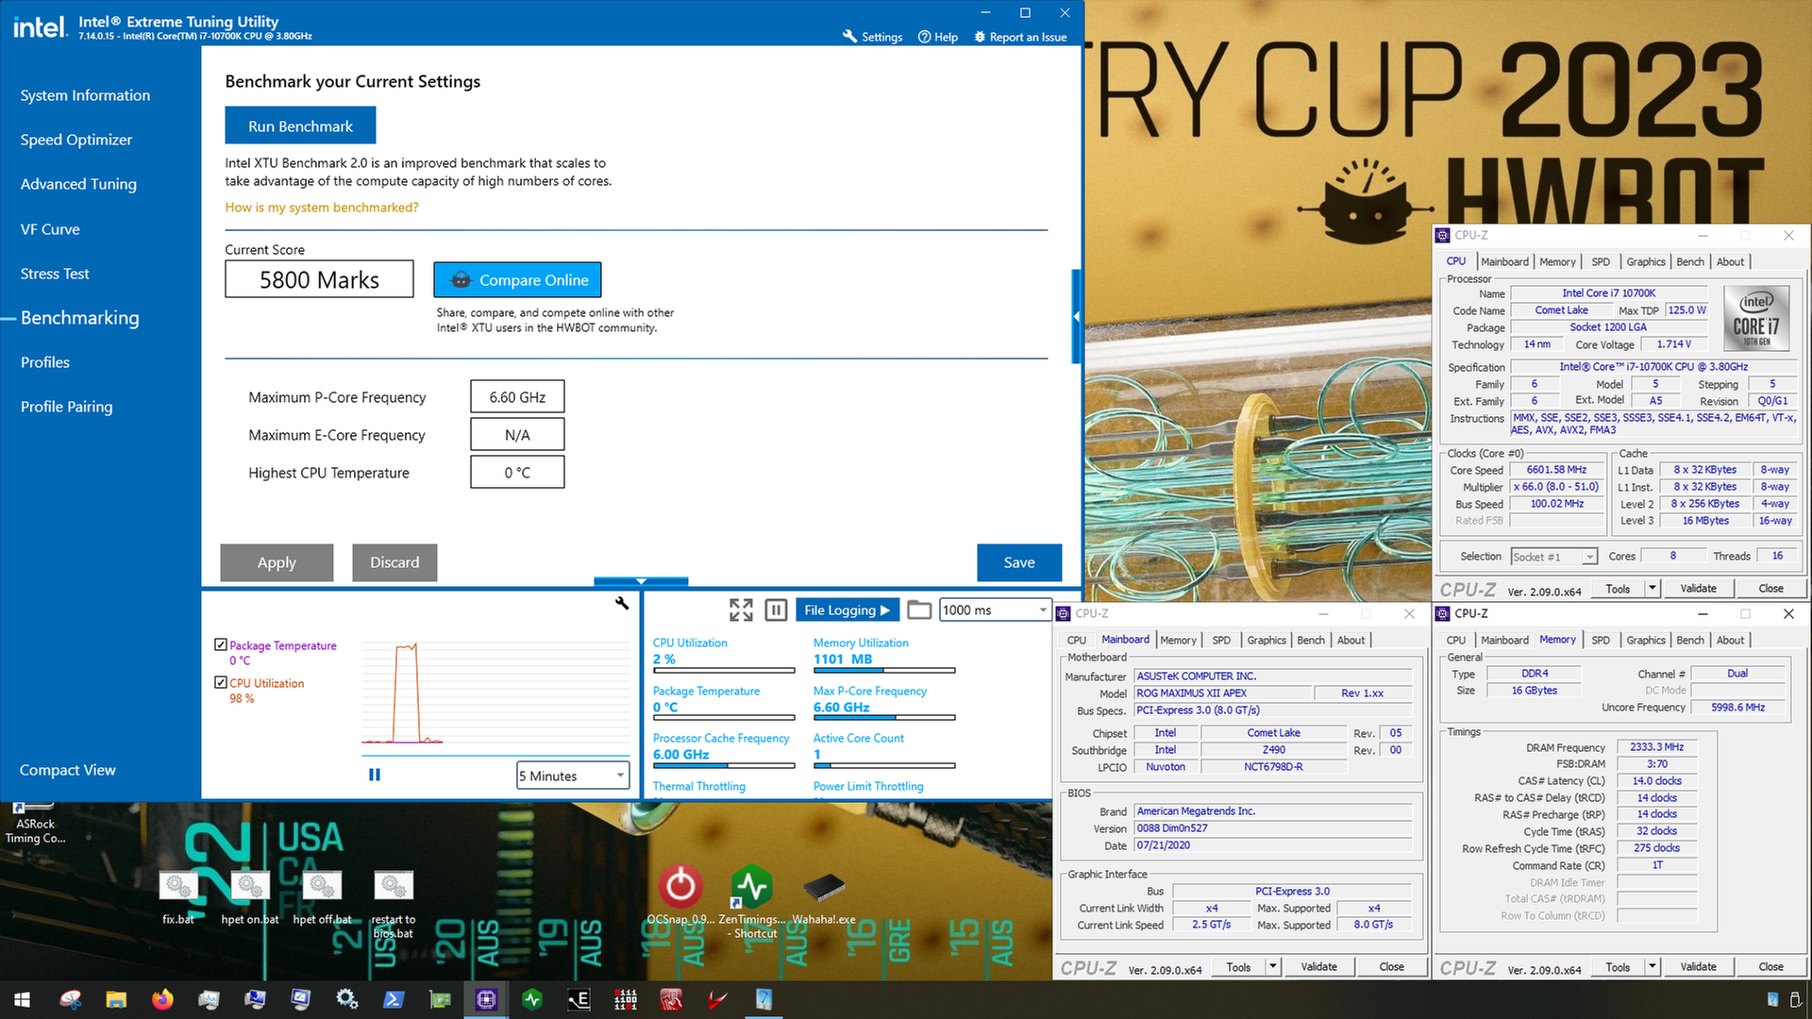Open Help in the XTU header
Screen dimensions: 1812x1019
tap(938, 37)
